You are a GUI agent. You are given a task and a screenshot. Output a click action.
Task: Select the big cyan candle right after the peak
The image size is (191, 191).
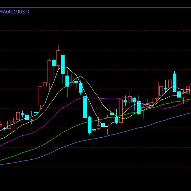coord(63,64)
